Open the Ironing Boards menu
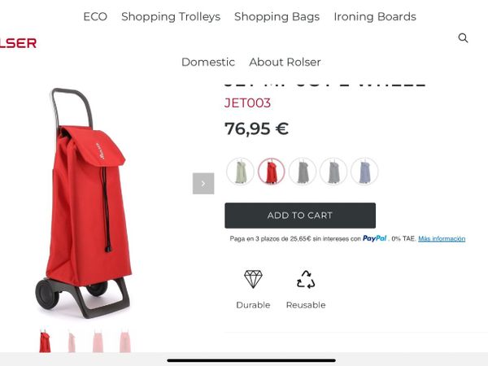 375,17
